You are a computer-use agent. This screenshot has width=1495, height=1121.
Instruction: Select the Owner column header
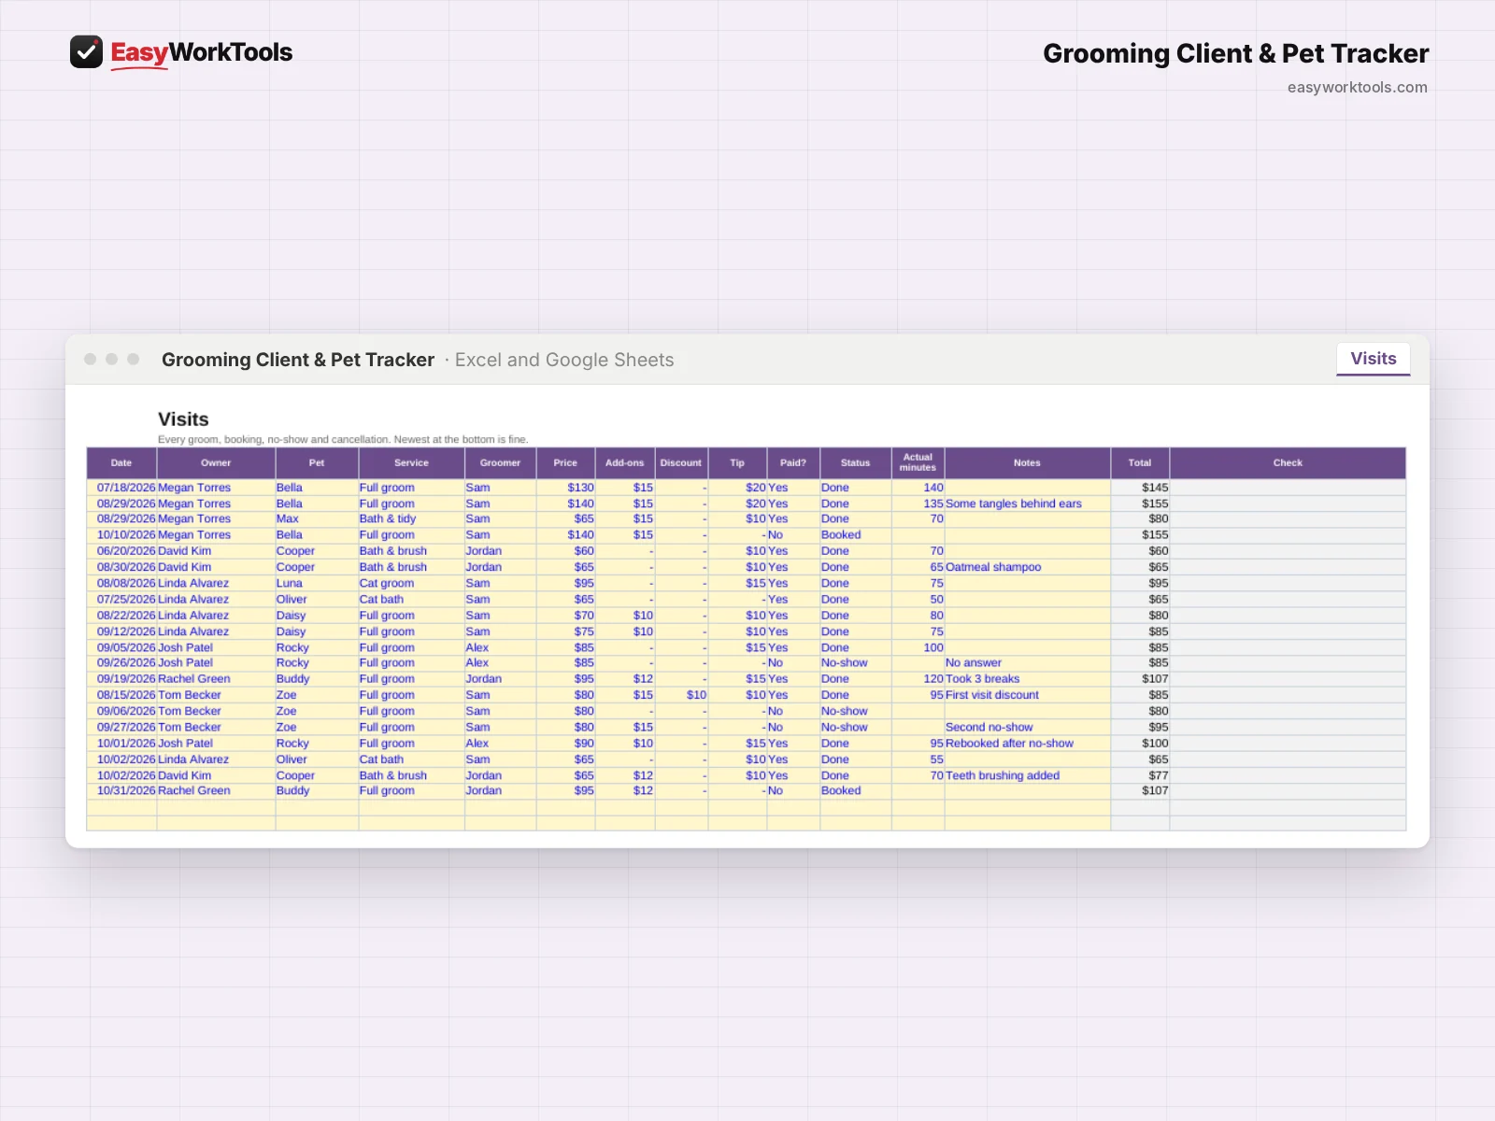[x=216, y=463]
